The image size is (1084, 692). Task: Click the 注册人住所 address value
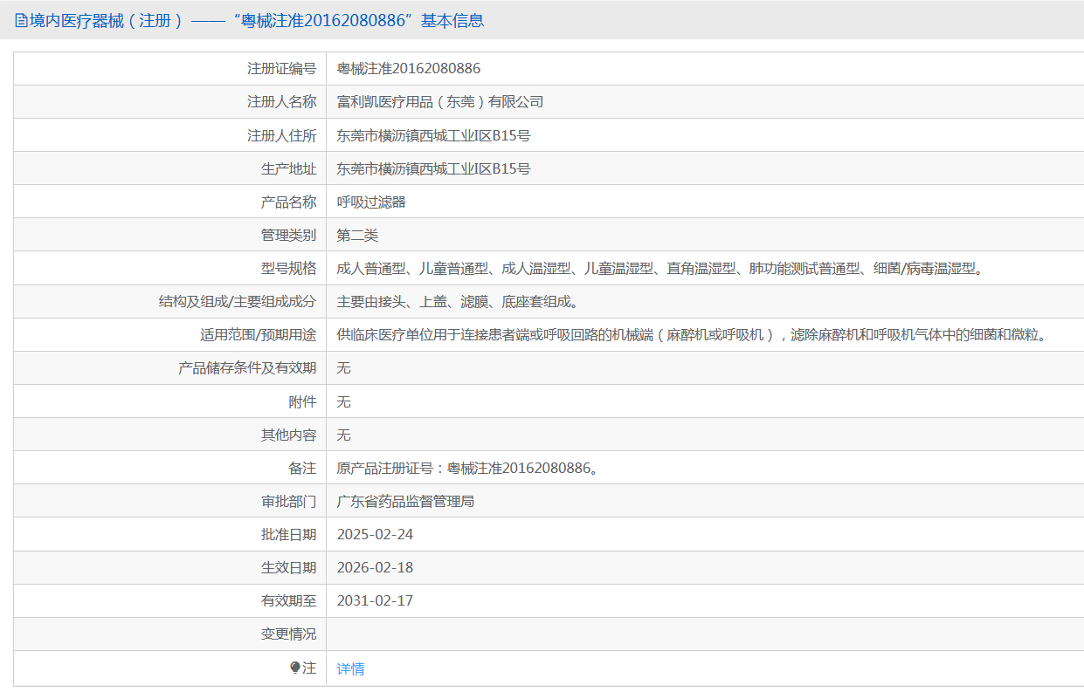434,135
